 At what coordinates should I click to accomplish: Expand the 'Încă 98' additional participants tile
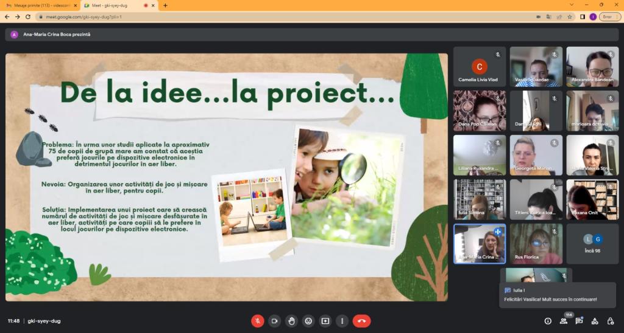click(592, 244)
